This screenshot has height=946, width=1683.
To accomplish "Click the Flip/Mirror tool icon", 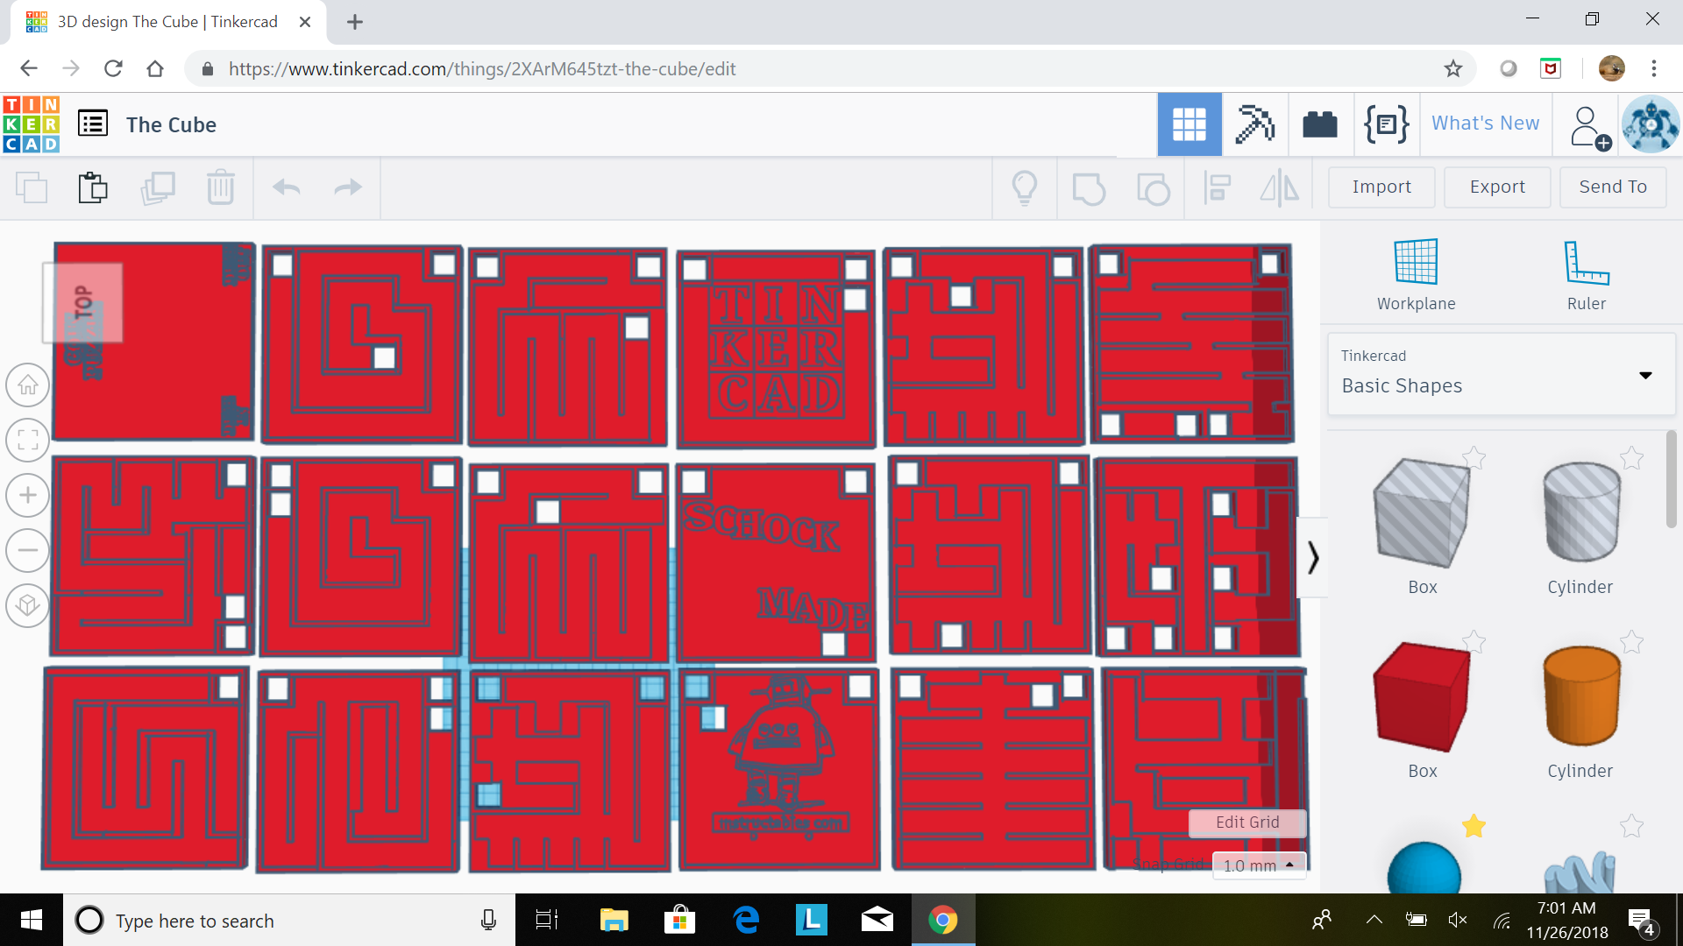I will (x=1280, y=188).
